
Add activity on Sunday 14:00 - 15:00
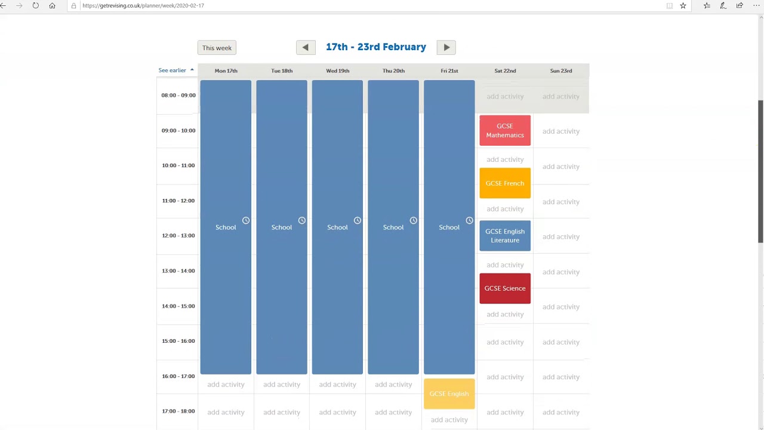(561, 307)
